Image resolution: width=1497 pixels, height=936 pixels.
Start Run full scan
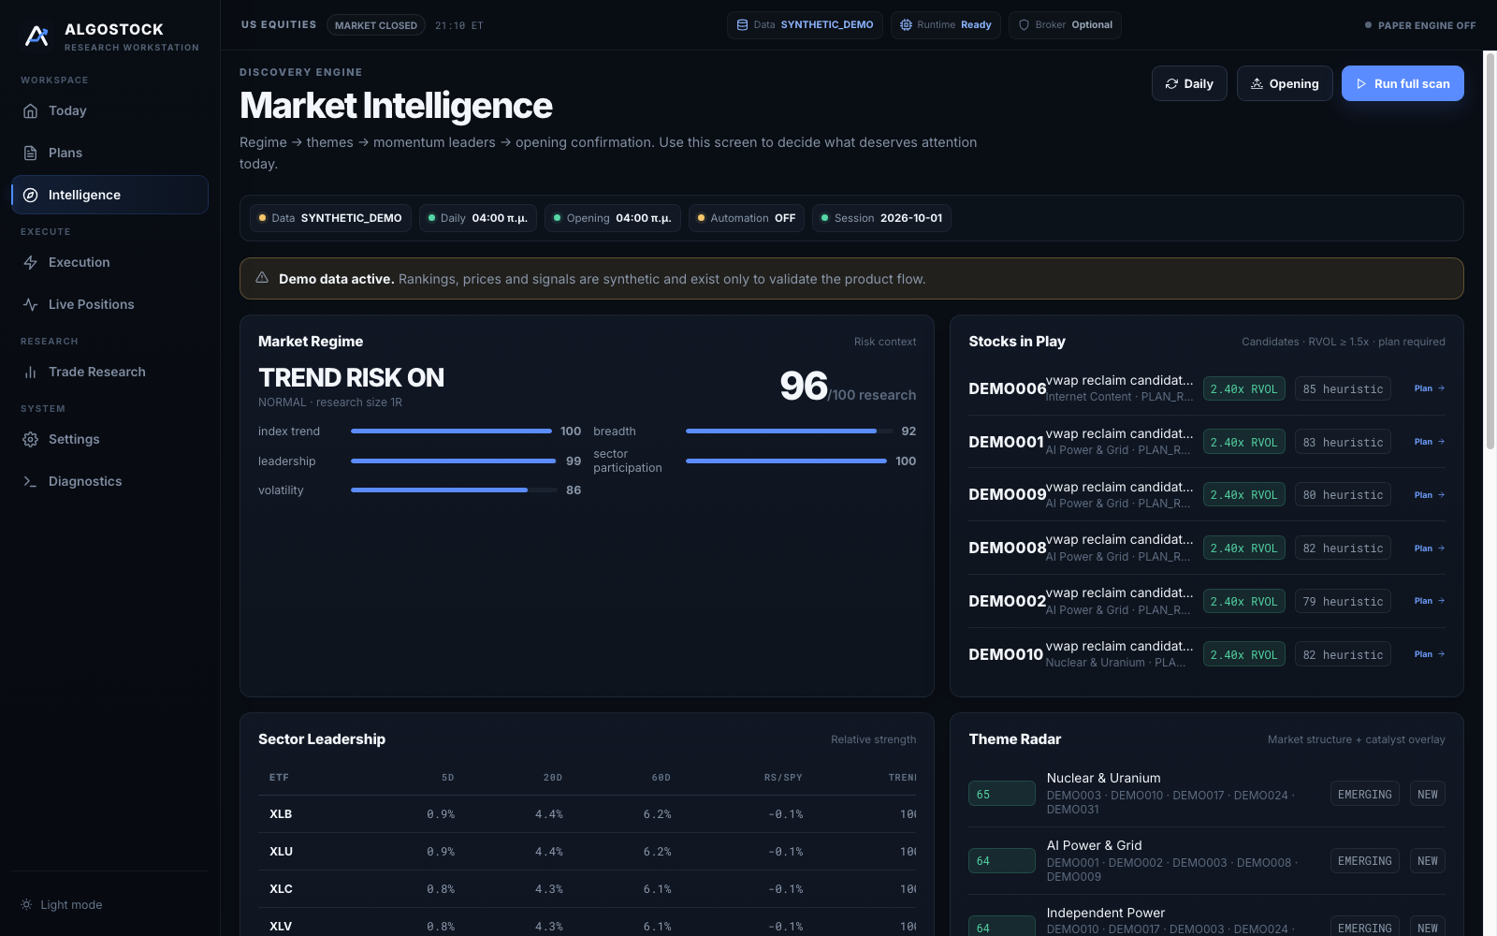pos(1403,83)
